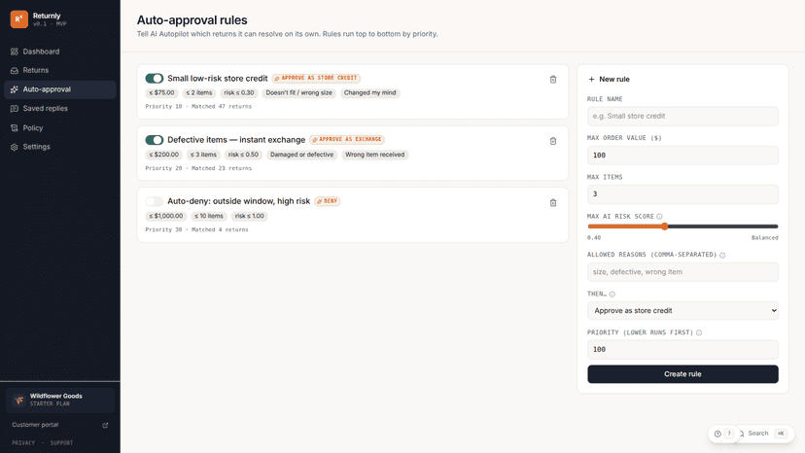
Task: Click the Allowed reasons input
Action: point(682,272)
